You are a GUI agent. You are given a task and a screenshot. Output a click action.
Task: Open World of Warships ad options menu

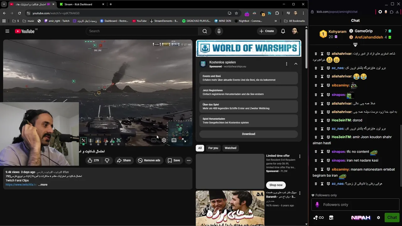(286, 64)
